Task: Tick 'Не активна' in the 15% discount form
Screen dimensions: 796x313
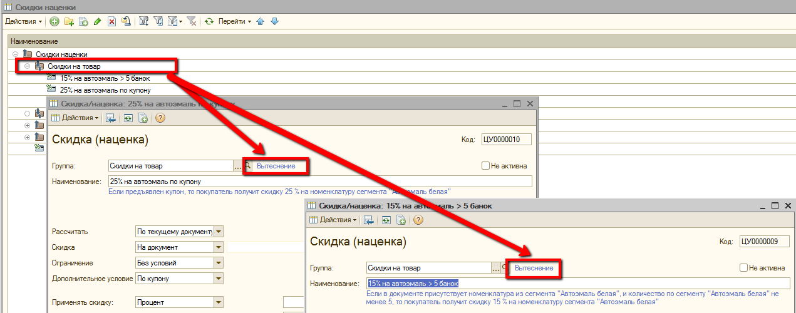Action: pyautogui.click(x=743, y=268)
